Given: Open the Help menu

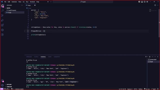Looking at the screenshot, I should 37,2.
